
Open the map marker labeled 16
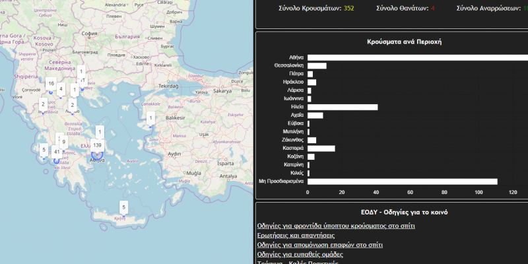[51, 84]
